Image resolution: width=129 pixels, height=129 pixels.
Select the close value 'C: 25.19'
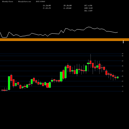[x=47, y=8]
